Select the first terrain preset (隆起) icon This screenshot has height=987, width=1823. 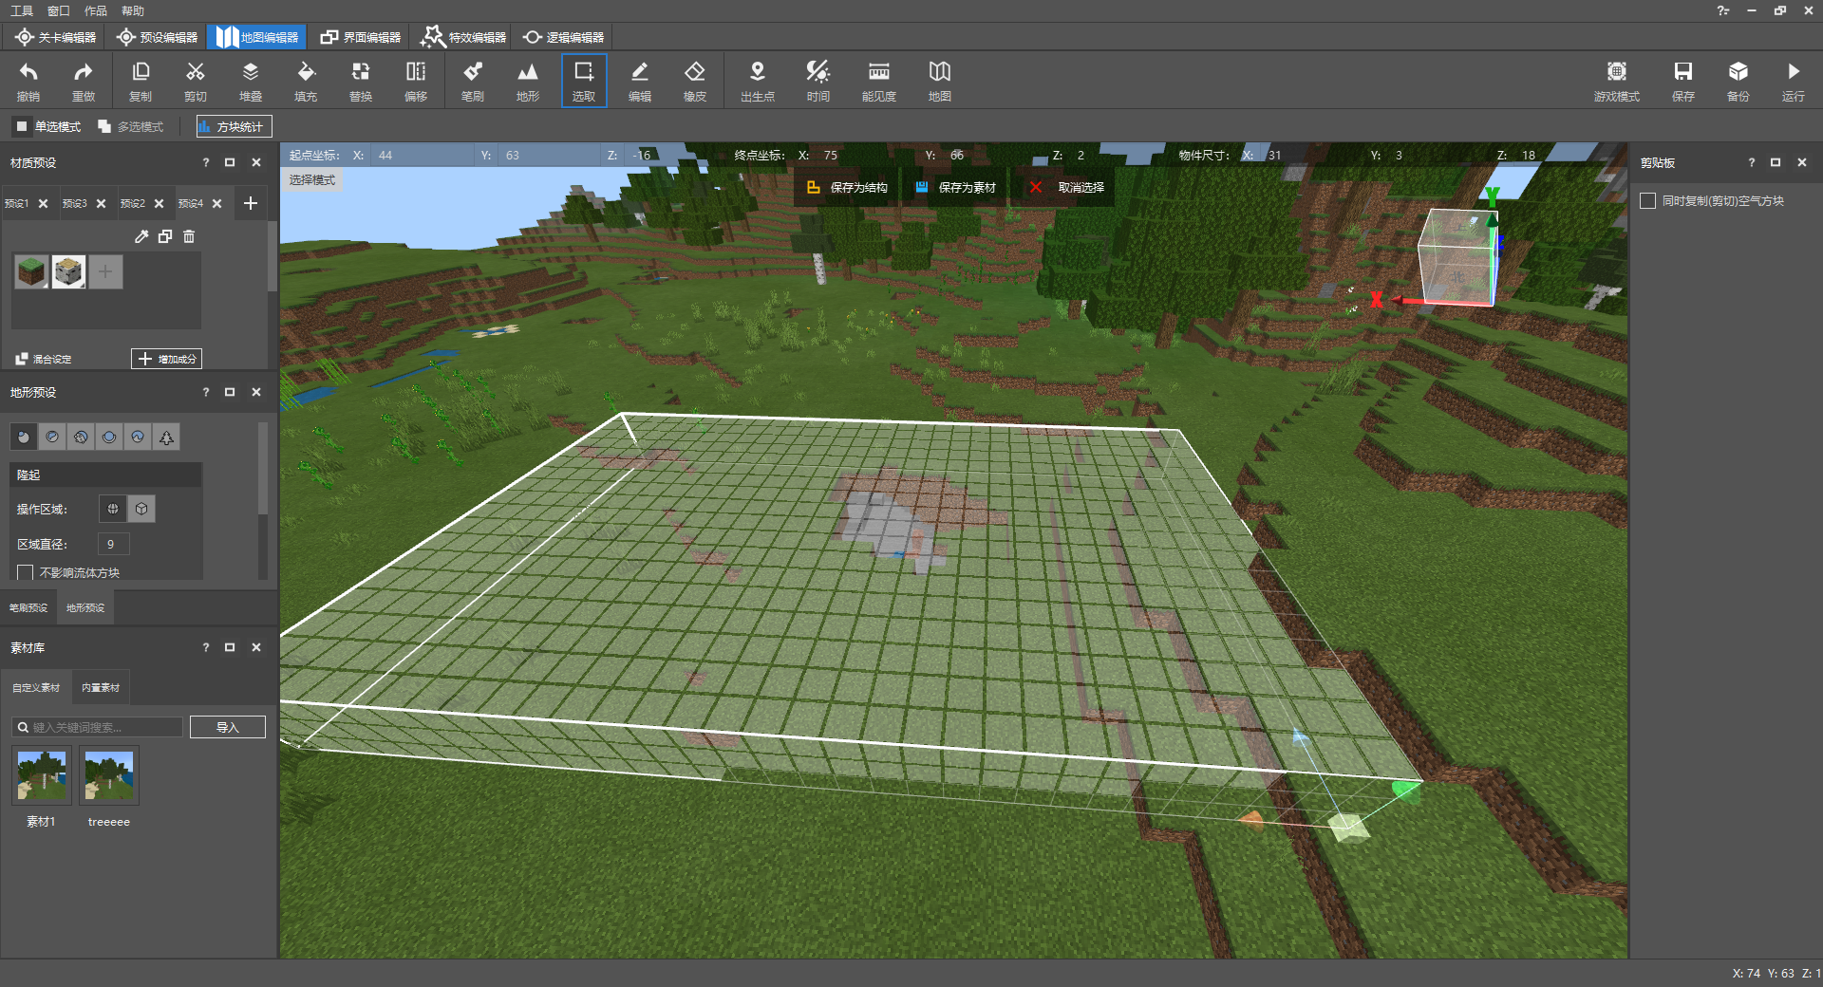[x=24, y=437]
